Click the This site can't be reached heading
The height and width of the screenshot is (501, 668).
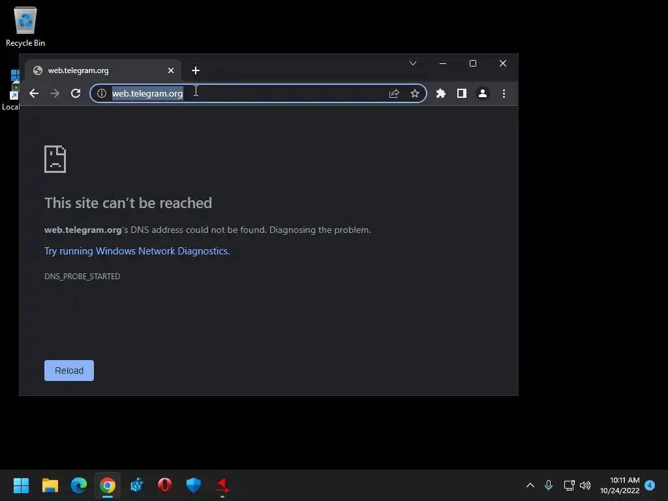(129, 203)
